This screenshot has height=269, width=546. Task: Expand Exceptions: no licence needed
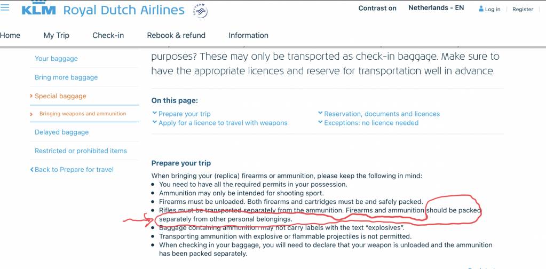pyautogui.click(x=368, y=123)
